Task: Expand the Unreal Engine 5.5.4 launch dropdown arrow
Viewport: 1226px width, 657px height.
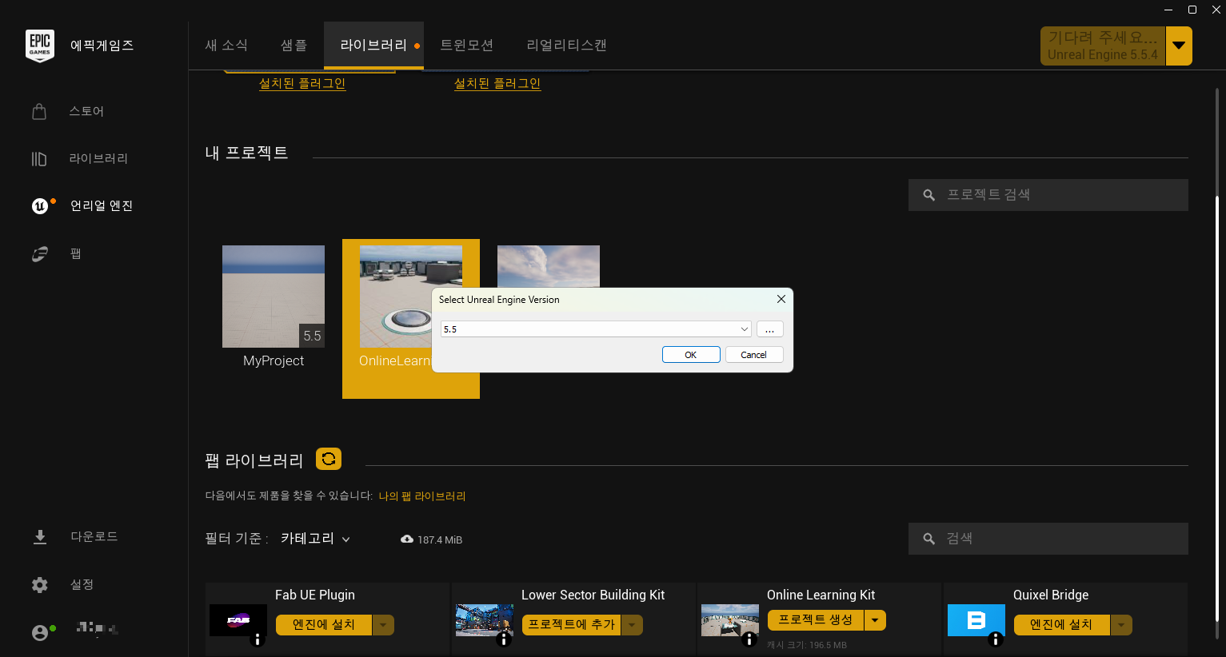Action: click(1179, 46)
